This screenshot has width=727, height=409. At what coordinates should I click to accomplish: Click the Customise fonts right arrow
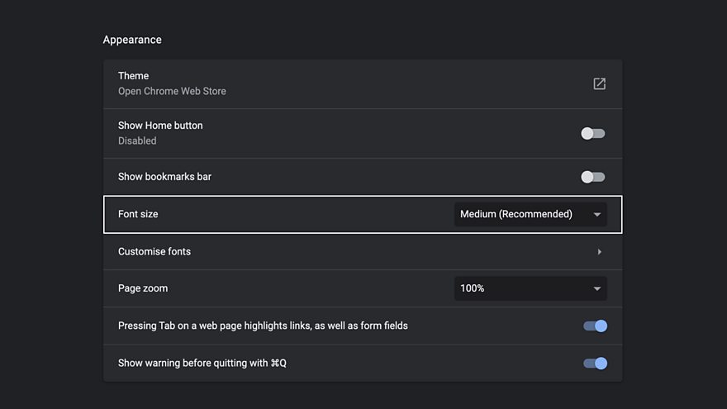click(x=599, y=252)
